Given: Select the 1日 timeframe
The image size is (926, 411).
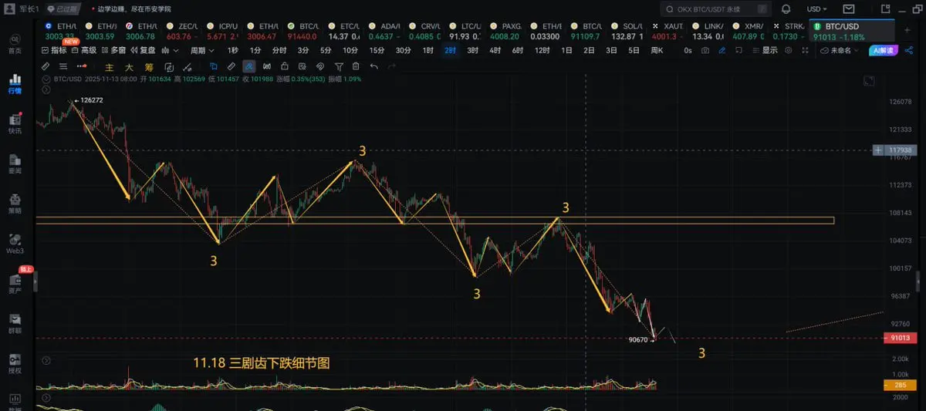Looking at the screenshot, I should pyautogui.click(x=566, y=50).
